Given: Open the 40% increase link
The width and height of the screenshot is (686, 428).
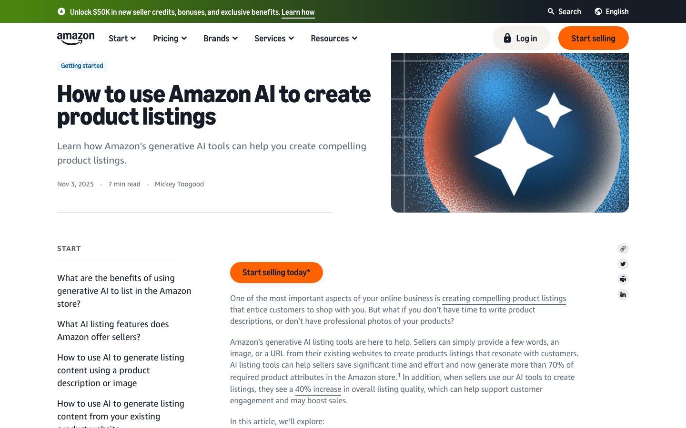Looking at the screenshot, I should point(318,389).
